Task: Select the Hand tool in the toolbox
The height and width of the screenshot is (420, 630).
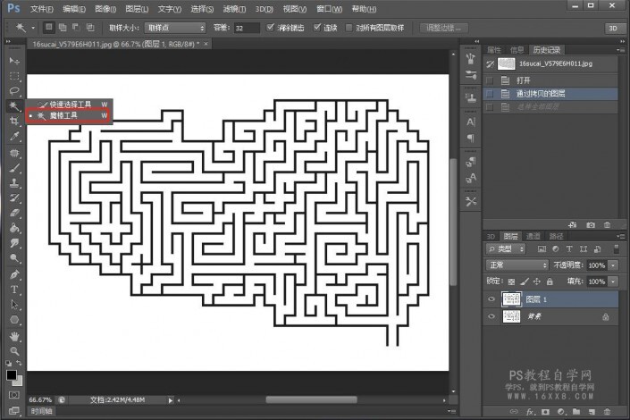Action: tap(14, 336)
